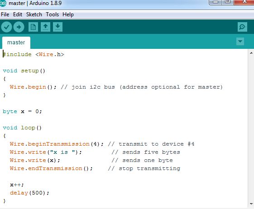Image resolution: width=254 pixels, height=209 pixels.
Task: Click 'Wire.write(x);' in the code
Action: coord(35,160)
